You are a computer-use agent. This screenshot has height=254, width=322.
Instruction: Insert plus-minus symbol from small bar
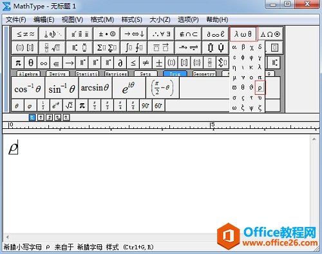[158, 63]
